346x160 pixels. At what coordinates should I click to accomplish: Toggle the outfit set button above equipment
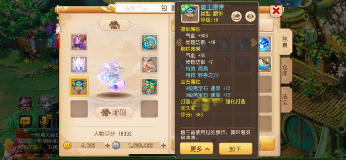point(114,26)
